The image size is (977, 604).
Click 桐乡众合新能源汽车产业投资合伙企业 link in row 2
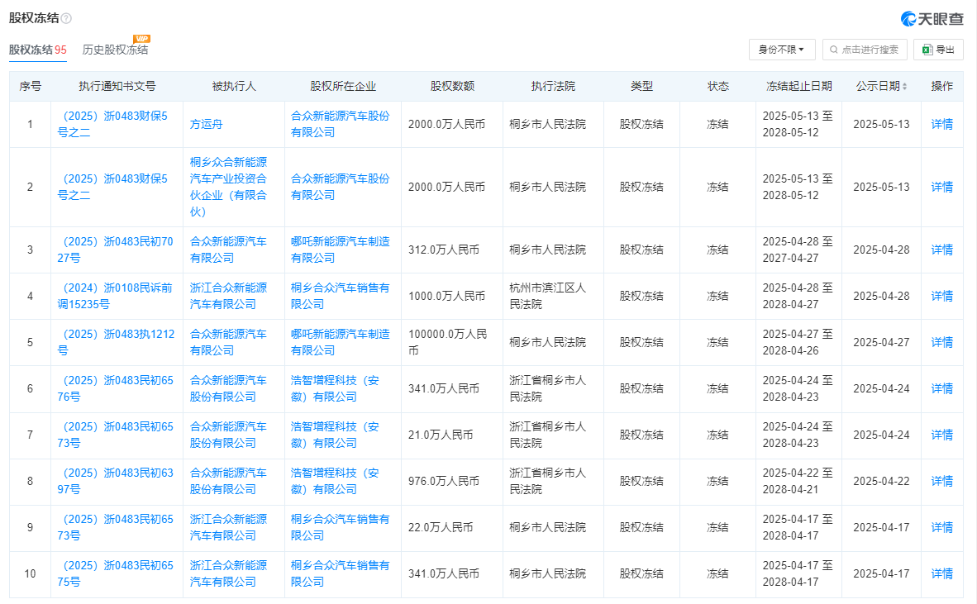(x=228, y=187)
